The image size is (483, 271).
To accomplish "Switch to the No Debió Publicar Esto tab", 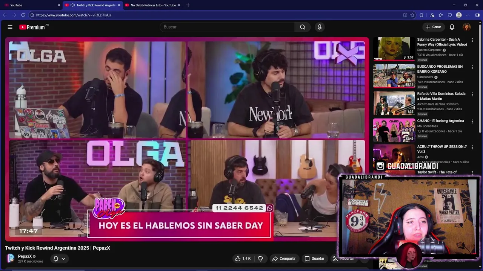I will (153, 5).
